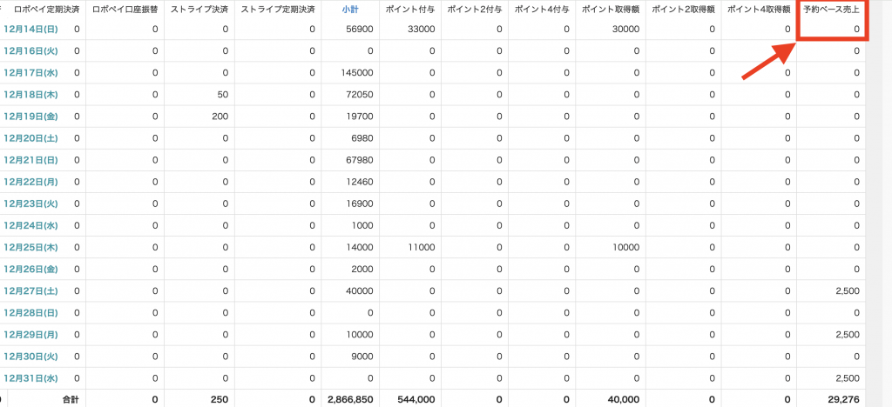Select the 29,276 total in 予約ベース売上
892x407 pixels.
(x=844, y=398)
